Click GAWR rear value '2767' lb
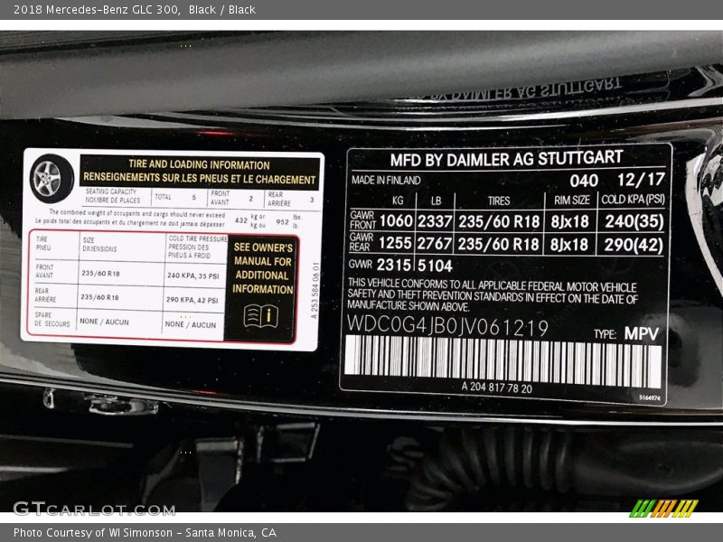Image resolution: width=723 pixels, height=542 pixels. 435,243
